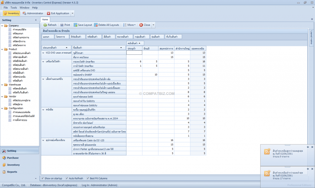Image resolution: width=315 pixels, height=188 pixels.
Task: Collapse the Setting panel with chevron
Action: pyautogui.click(x=36, y=20)
